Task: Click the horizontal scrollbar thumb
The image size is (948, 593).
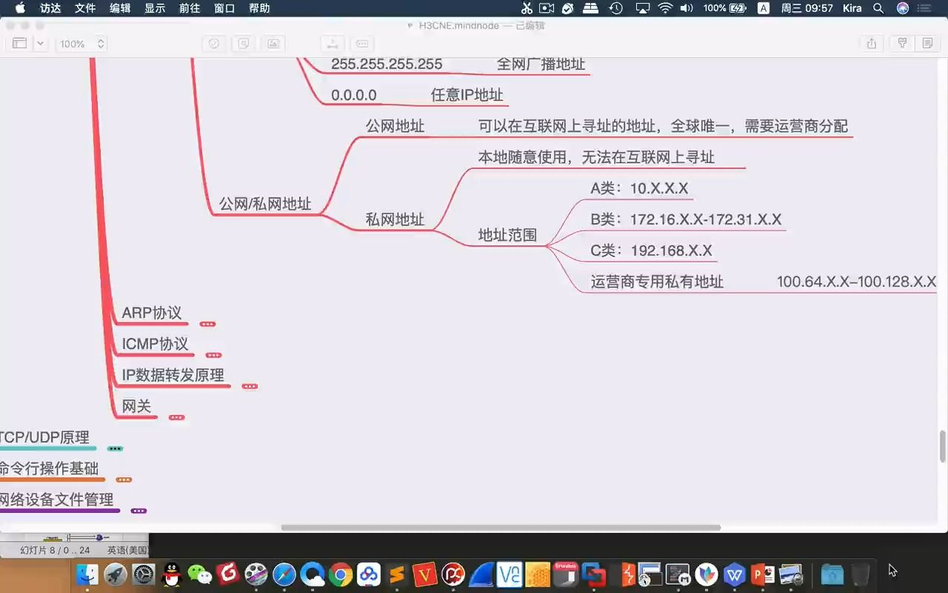Action: click(501, 528)
